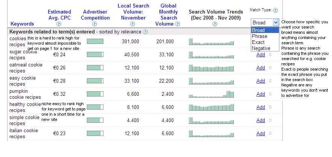Select Exact from match type list
The width and height of the screenshot is (332, 157).
[x=258, y=42]
